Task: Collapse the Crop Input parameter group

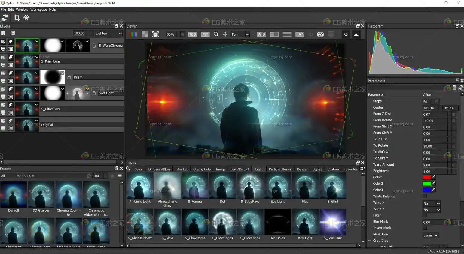Action: pos(370,241)
